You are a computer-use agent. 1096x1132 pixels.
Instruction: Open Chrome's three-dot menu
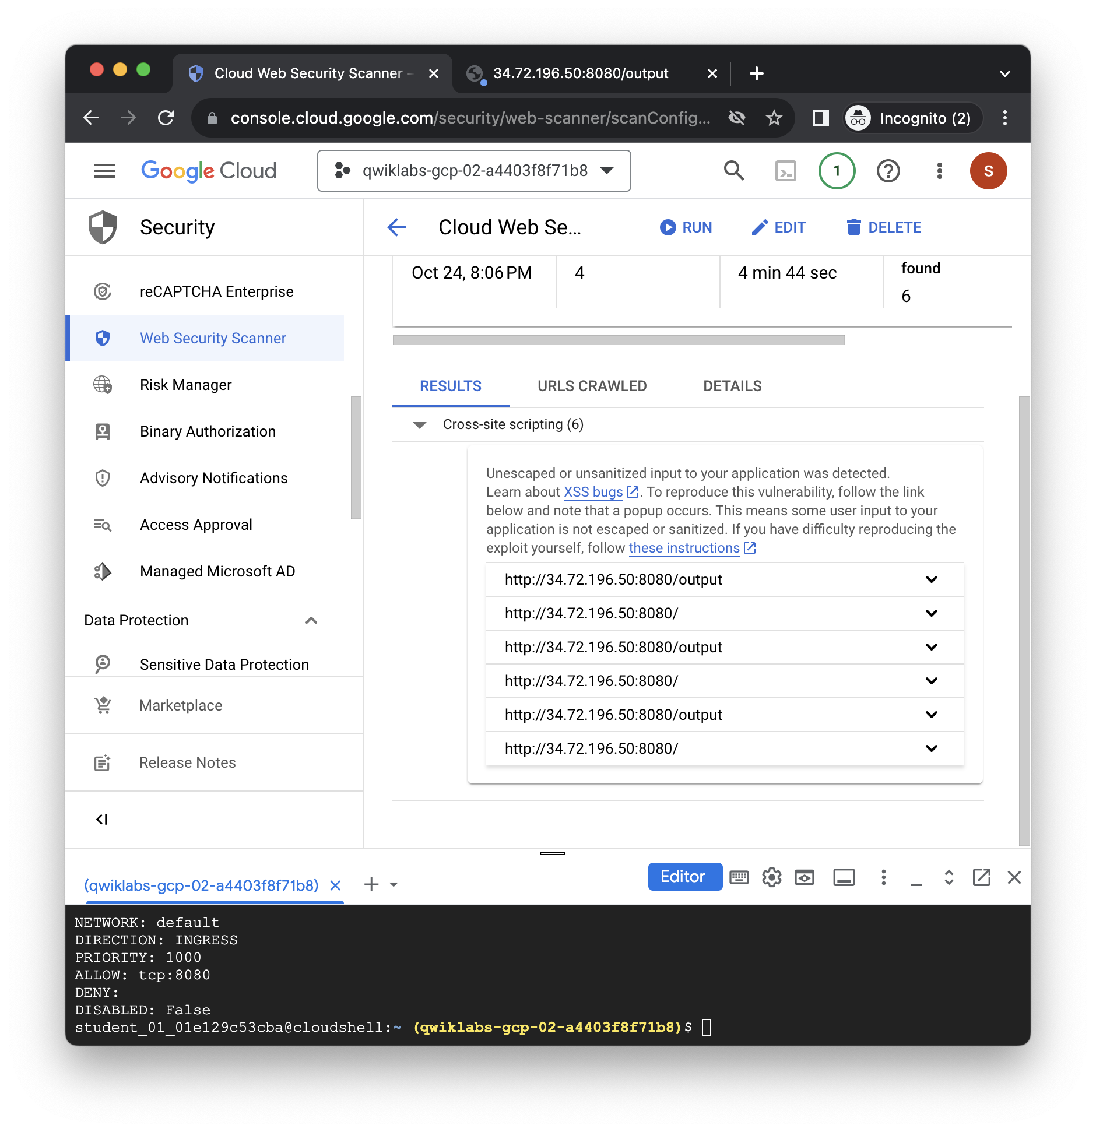coord(1004,118)
